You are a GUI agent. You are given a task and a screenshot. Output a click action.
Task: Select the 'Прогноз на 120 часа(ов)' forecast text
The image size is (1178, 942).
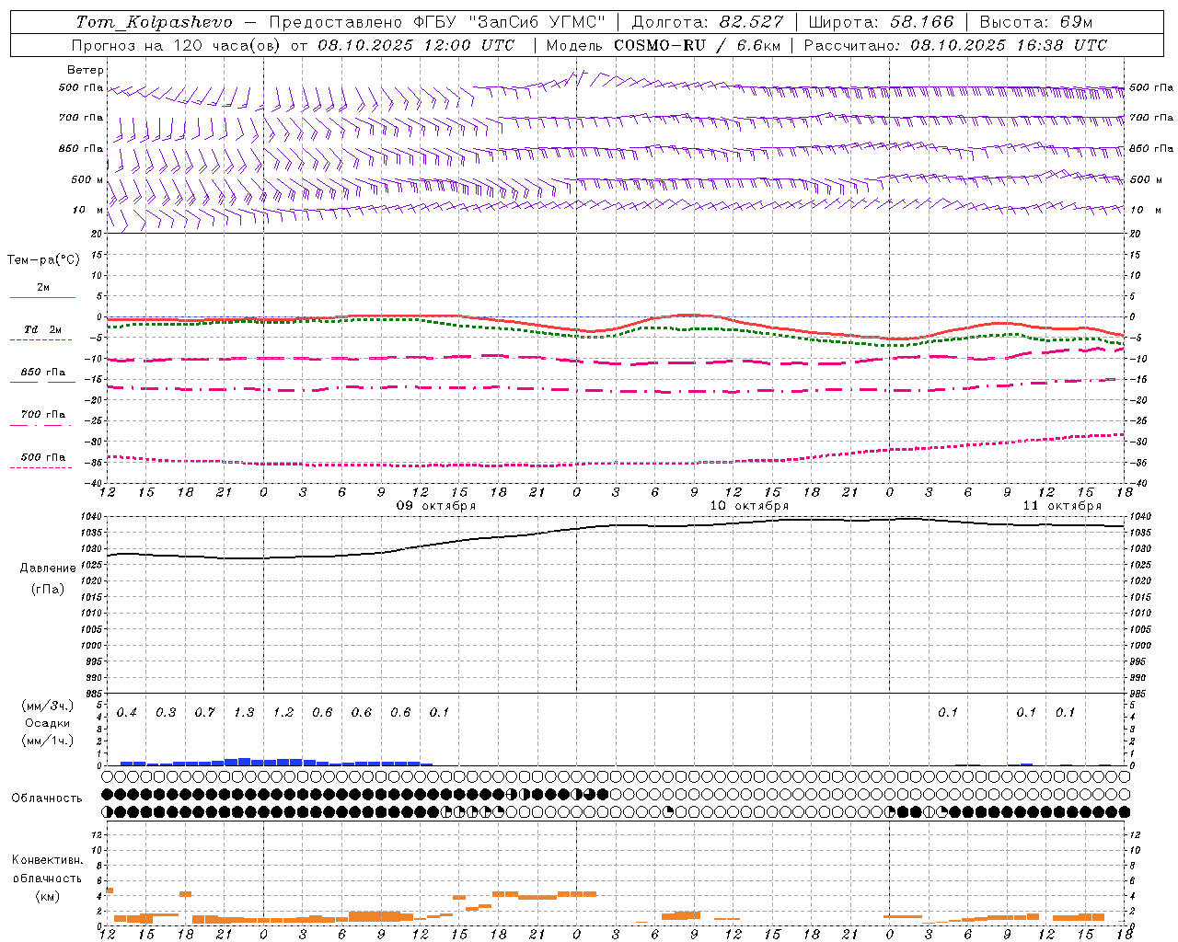point(179,45)
